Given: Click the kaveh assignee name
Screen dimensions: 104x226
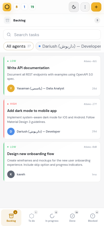Looking at the screenshot, I should (x=21, y=174).
